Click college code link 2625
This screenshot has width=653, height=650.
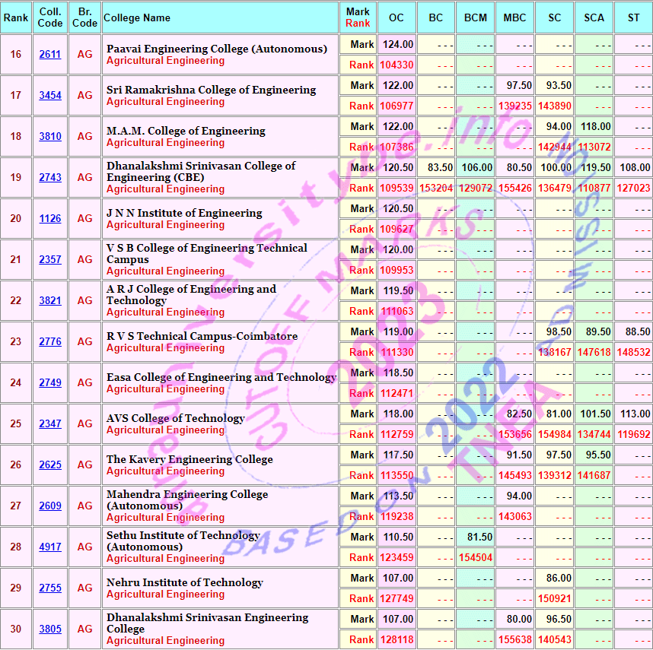tap(50, 465)
